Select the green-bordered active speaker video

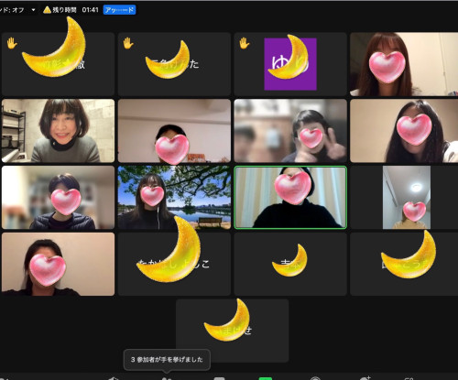click(x=290, y=197)
